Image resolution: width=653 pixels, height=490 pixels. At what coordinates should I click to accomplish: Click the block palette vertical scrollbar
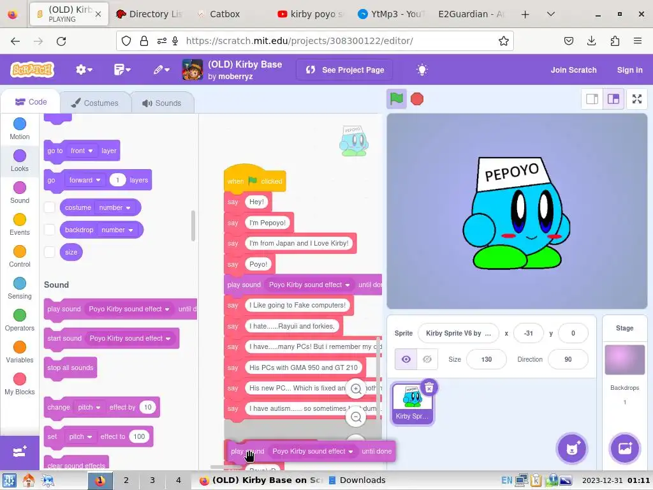[x=193, y=226]
